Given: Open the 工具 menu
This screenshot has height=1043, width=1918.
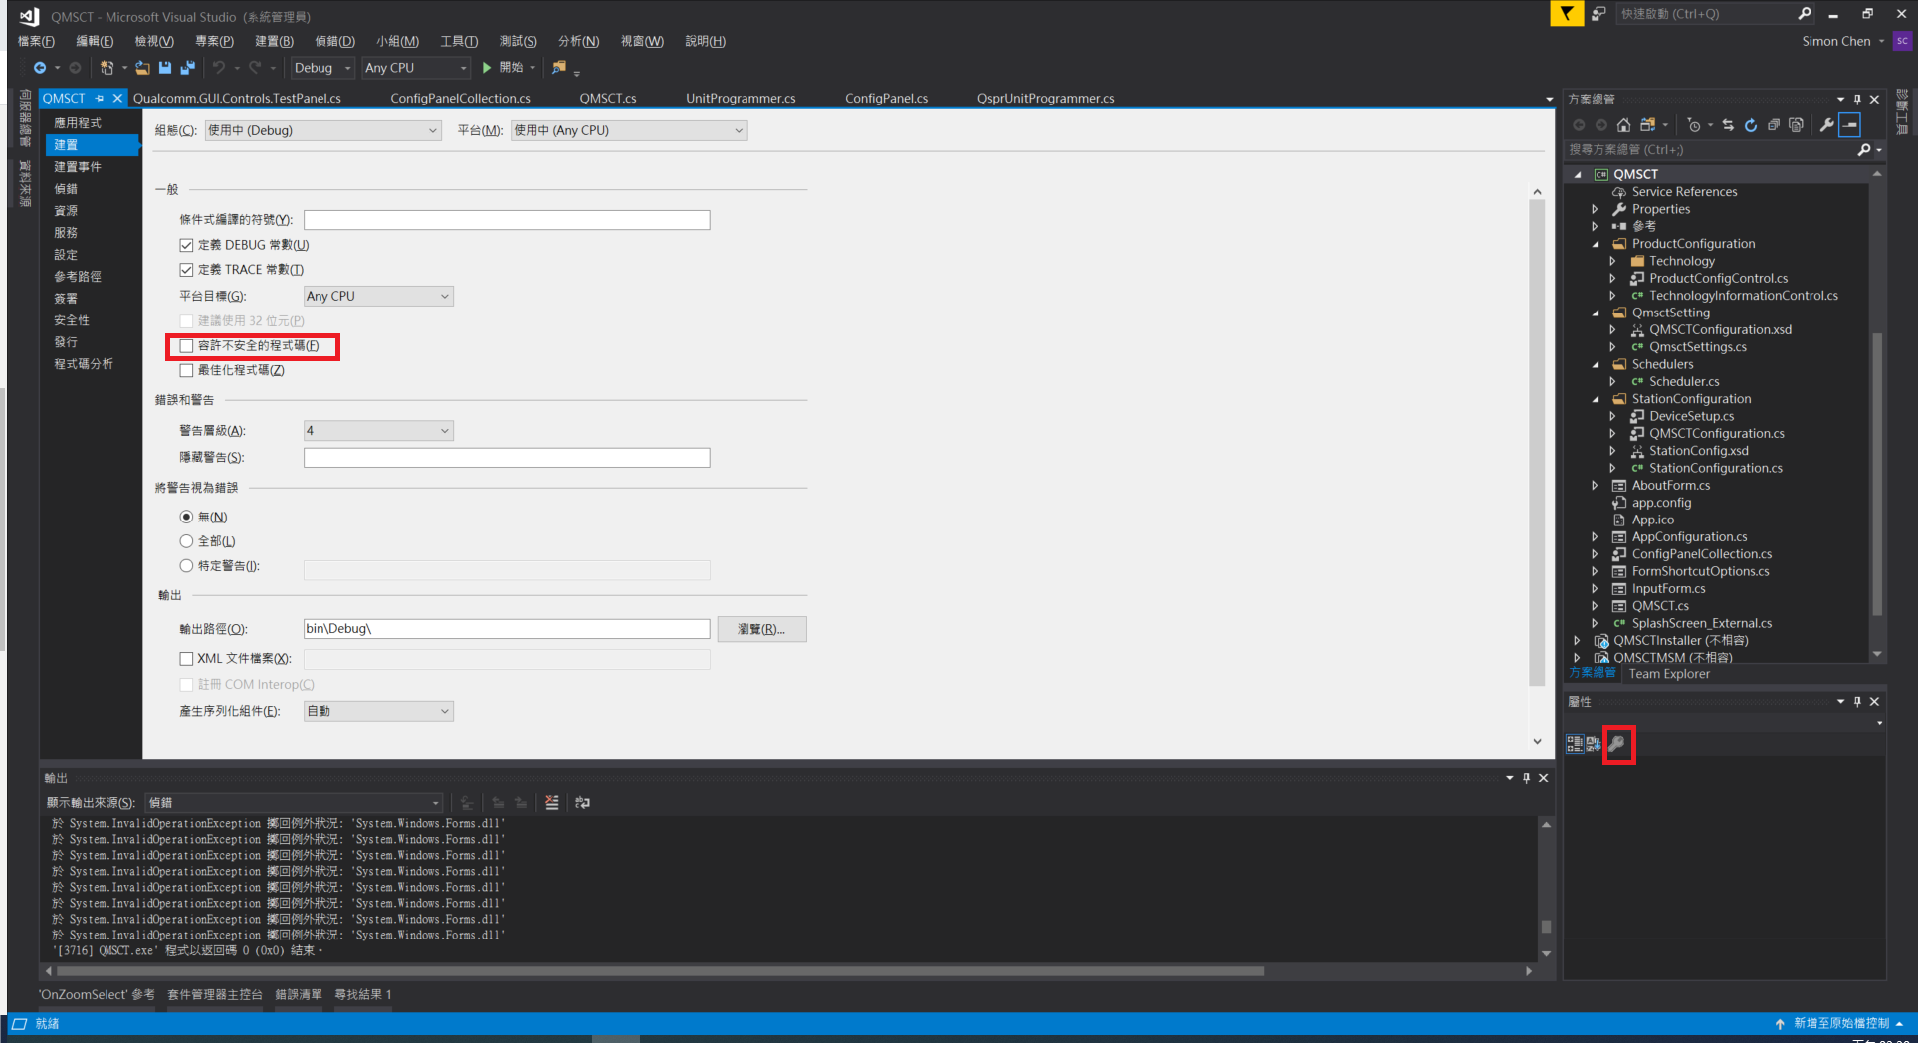Looking at the screenshot, I should click(459, 41).
